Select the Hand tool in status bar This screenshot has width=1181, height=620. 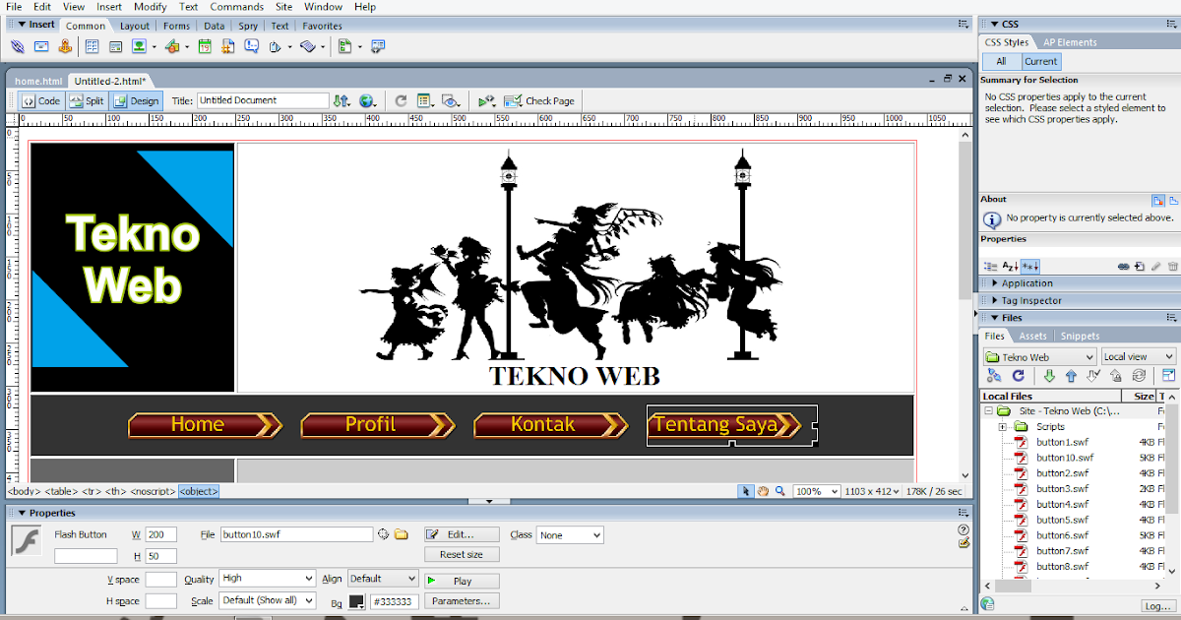coord(763,491)
